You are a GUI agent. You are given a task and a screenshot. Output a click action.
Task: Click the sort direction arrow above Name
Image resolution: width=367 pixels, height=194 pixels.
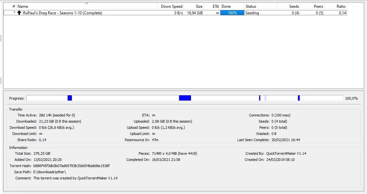click(x=87, y=4)
